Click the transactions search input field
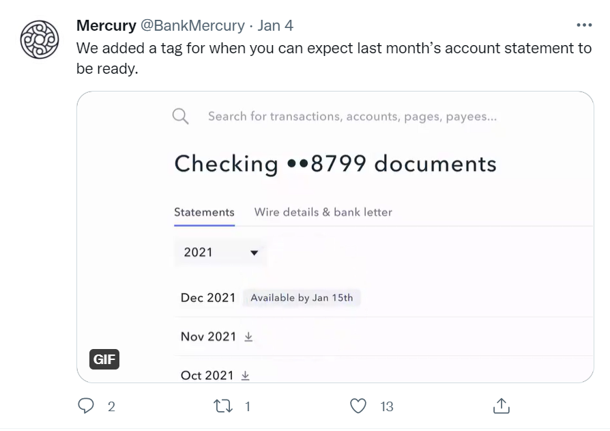This screenshot has width=610, height=431. point(352,116)
